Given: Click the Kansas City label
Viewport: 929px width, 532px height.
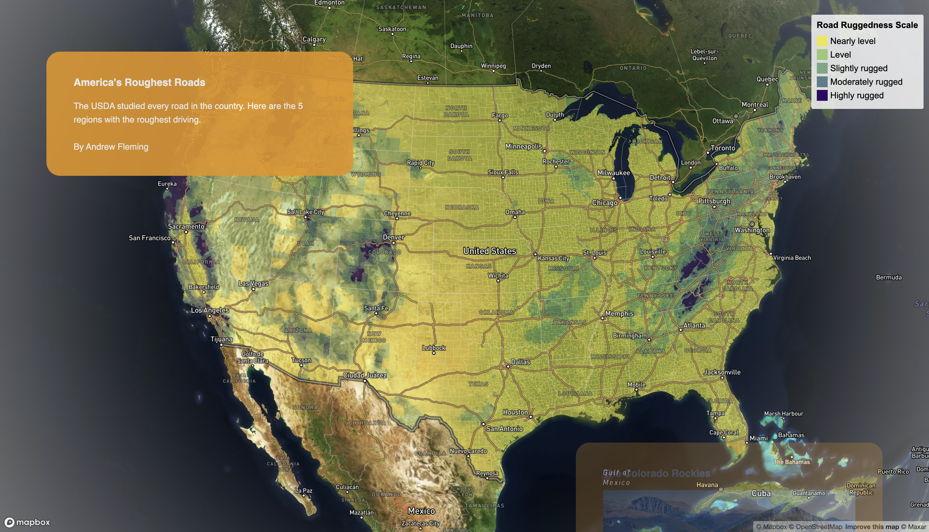Looking at the screenshot, I should point(554,258).
